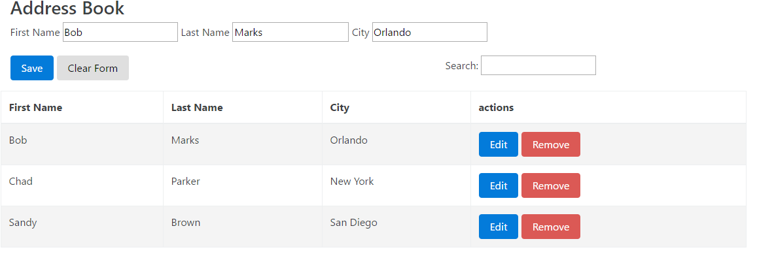Select the Orlando cell in the table
Screen dimensions: 757x271
tap(396, 144)
